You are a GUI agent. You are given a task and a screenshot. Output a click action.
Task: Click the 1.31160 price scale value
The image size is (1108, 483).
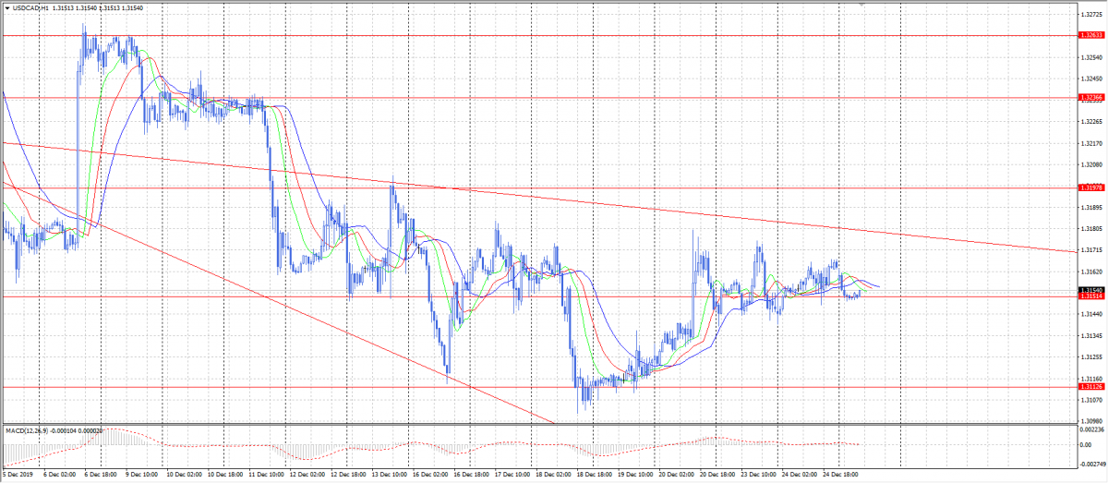coord(1090,378)
